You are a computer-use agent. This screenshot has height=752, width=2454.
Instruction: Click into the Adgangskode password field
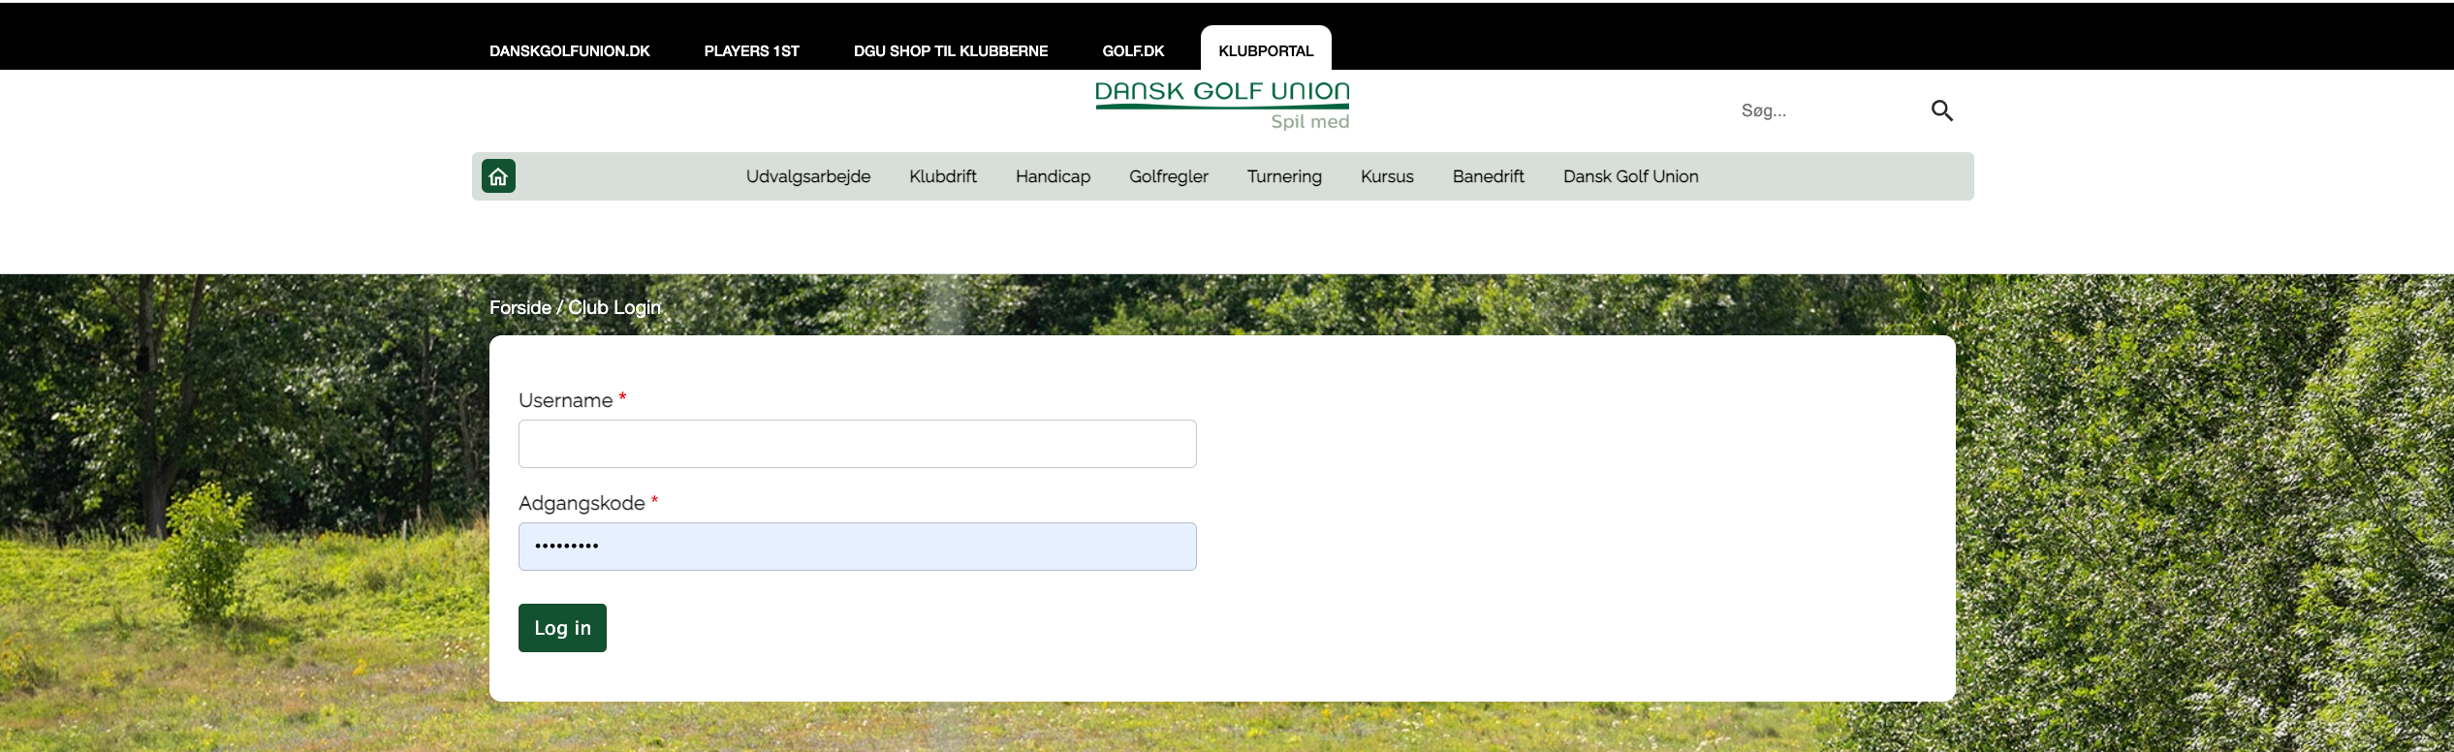pyautogui.click(x=857, y=547)
